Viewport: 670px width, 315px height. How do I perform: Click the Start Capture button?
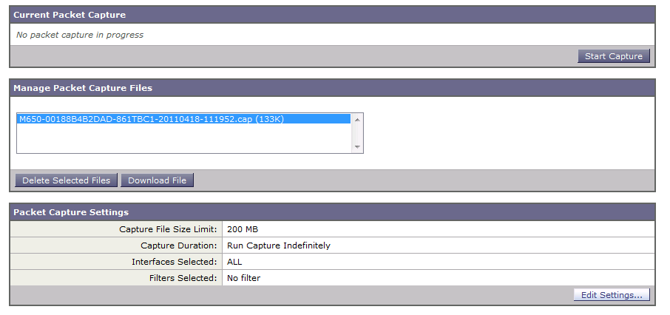[613, 56]
